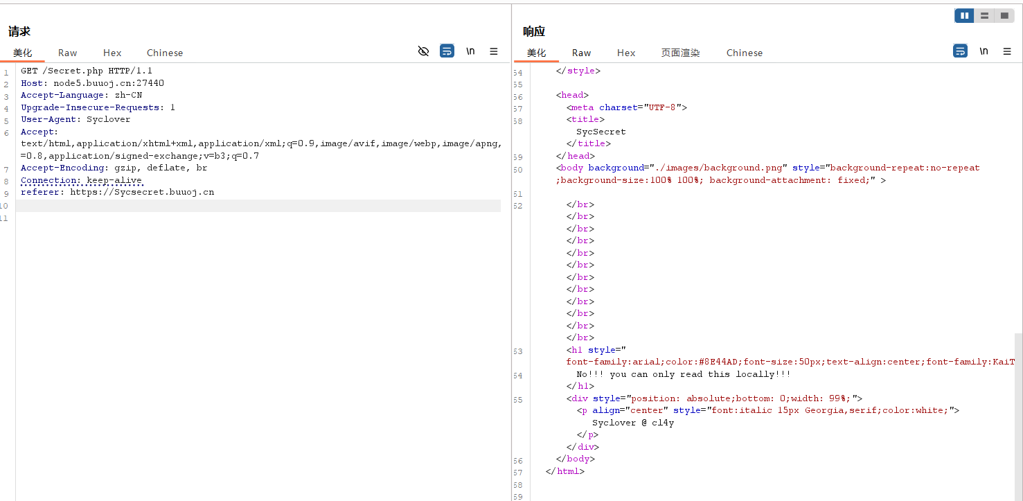
Task: Switch response view to Chinese tab
Action: [745, 53]
